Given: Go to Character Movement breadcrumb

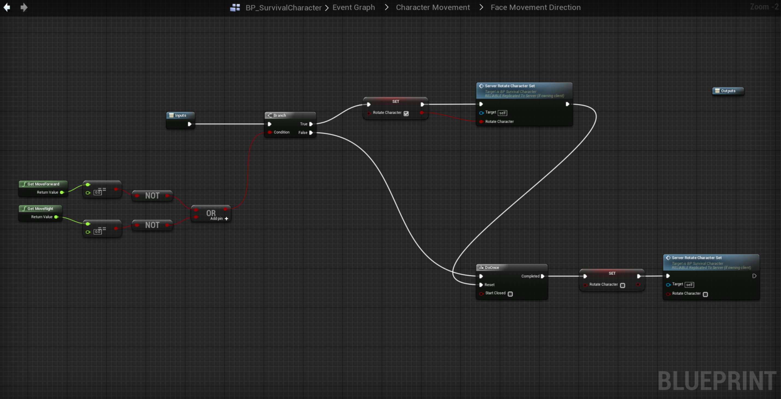Looking at the screenshot, I should 433,7.
